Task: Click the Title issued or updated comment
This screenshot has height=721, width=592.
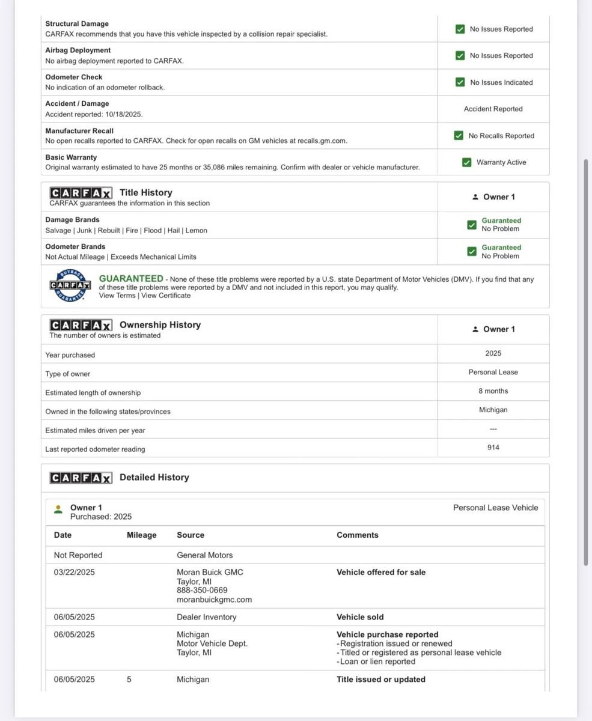Action: pos(381,680)
